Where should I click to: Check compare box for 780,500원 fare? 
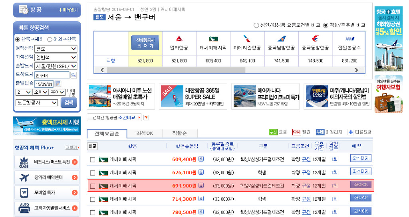pos(93,213)
